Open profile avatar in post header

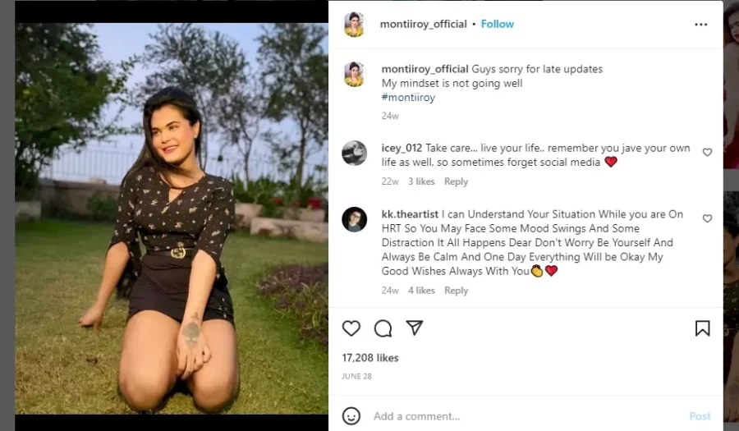[355, 25]
